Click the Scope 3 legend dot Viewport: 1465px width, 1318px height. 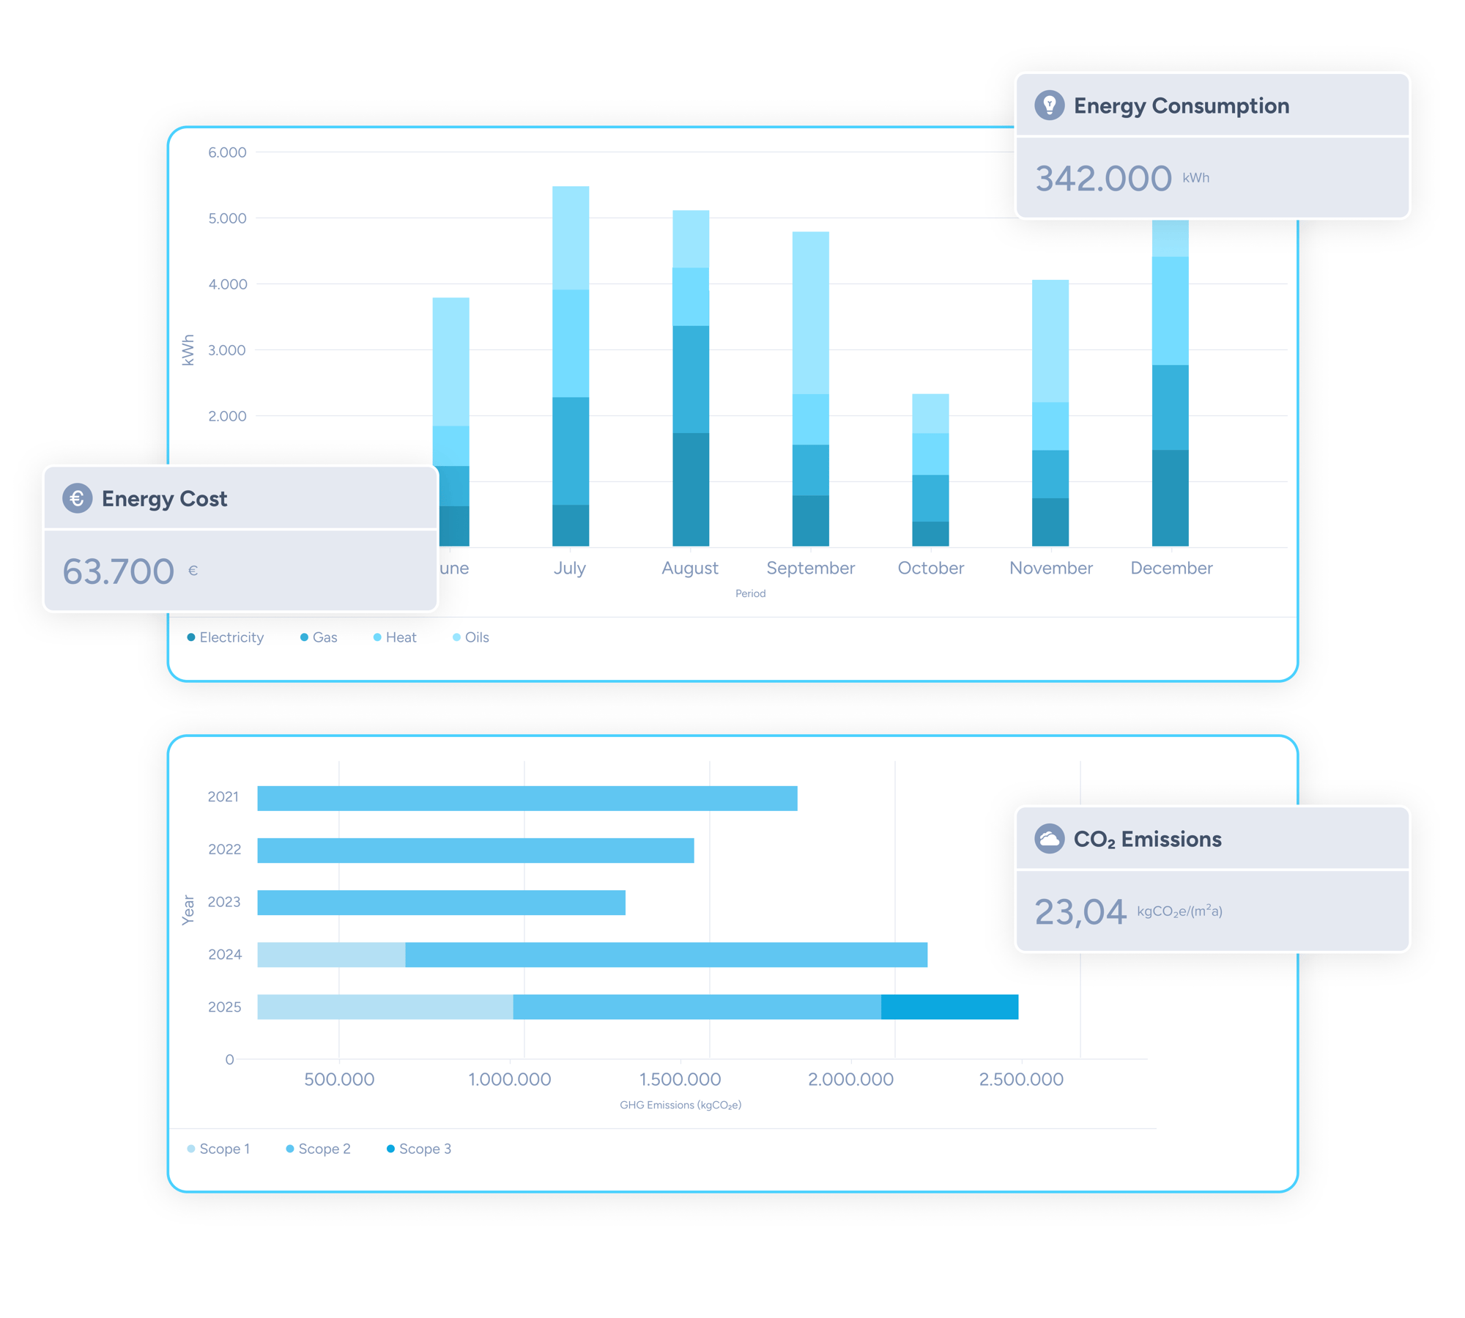click(x=390, y=1148)
